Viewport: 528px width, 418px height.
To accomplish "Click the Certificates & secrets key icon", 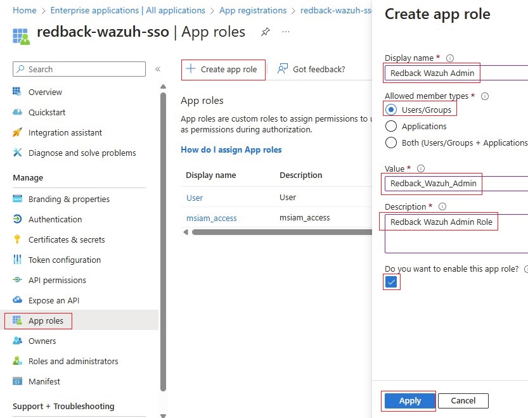I will click(17, 239).
